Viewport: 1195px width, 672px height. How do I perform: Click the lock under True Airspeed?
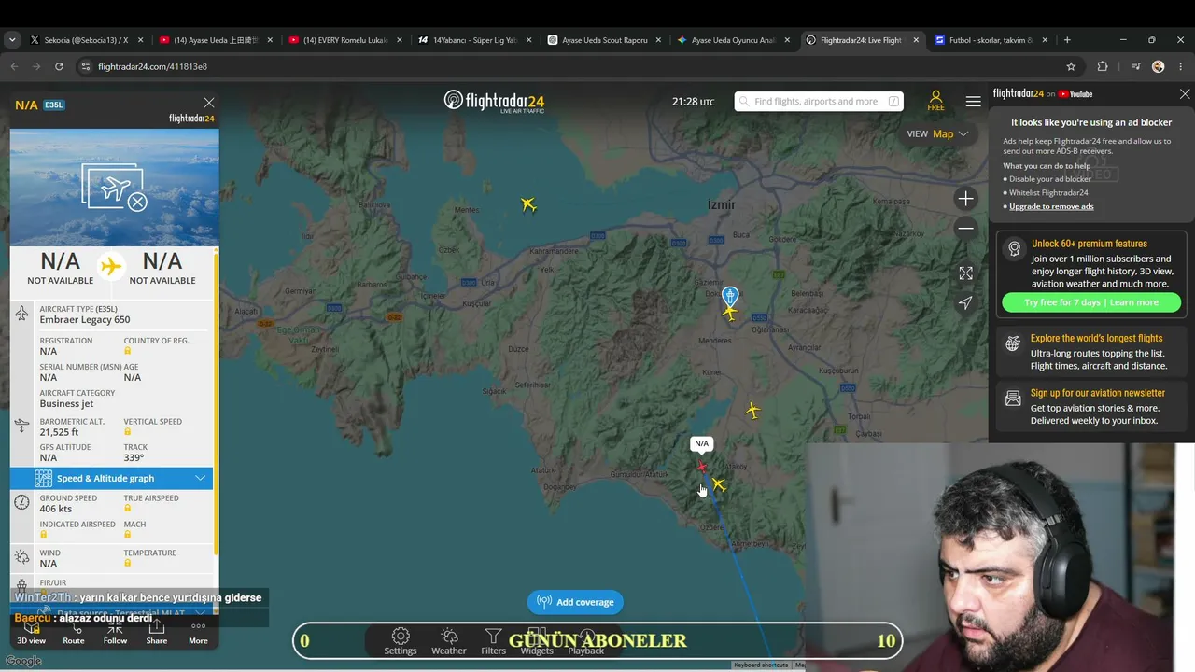[128, 509]
